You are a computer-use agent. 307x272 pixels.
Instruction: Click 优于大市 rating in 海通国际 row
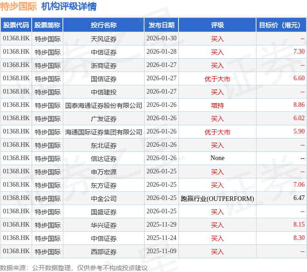point(218,132)
